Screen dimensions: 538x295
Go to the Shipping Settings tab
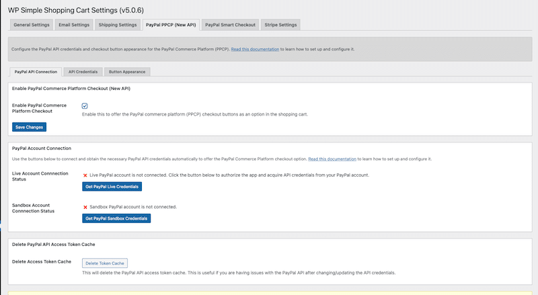coord(118,25)
